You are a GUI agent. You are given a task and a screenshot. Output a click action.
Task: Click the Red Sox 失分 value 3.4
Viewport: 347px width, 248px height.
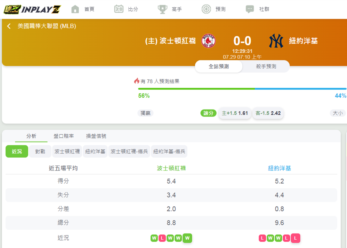tap(171, 195)
